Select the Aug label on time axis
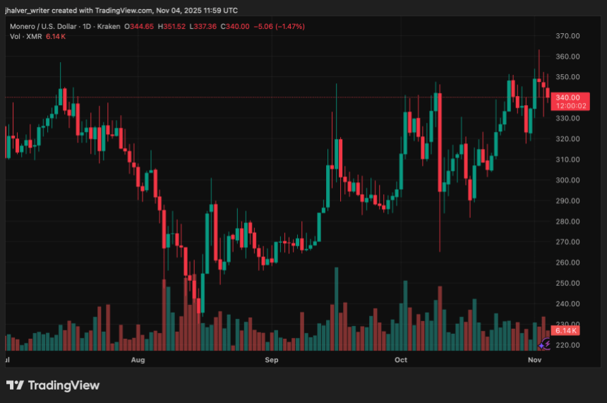Screen dimensions: 607x403 click(x=138, y=360)
